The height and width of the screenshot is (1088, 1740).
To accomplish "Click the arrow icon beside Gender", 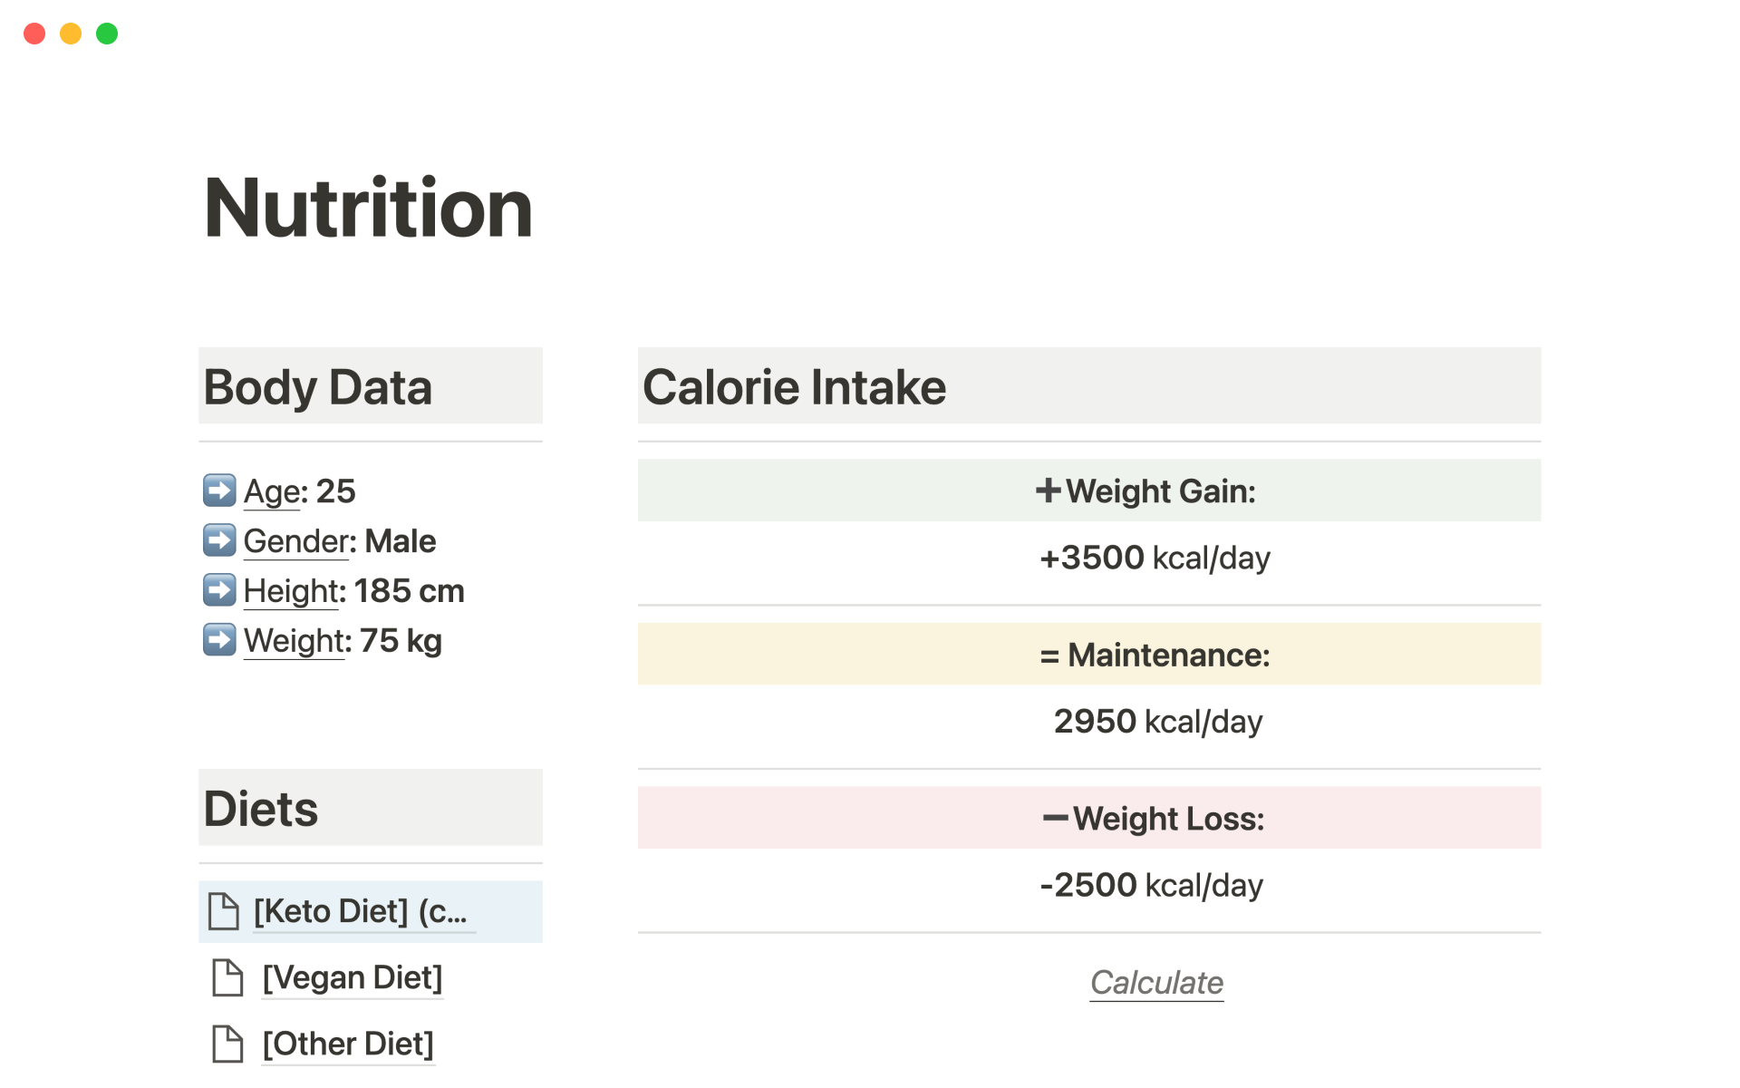I will point(219,540).
